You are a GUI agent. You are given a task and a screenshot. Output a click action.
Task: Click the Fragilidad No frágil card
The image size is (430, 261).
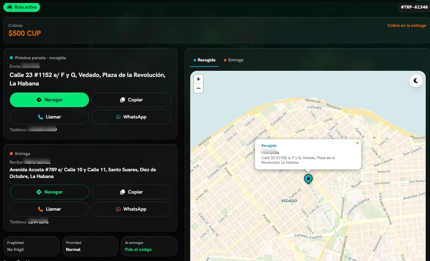(x=31, y=246)
